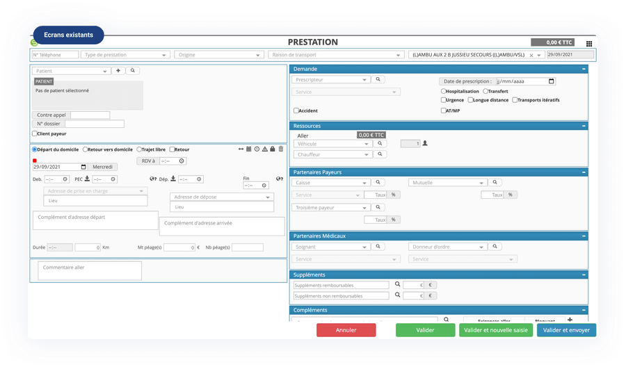Screen dimensions: 626x369
Task: Click the padlock icon in the trip toolbar
Action: [273, 149]
